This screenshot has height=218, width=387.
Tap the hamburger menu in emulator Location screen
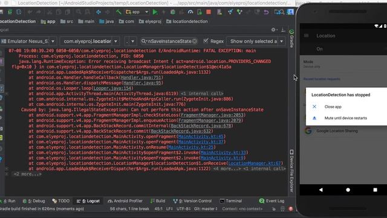(x=307, y=36)
